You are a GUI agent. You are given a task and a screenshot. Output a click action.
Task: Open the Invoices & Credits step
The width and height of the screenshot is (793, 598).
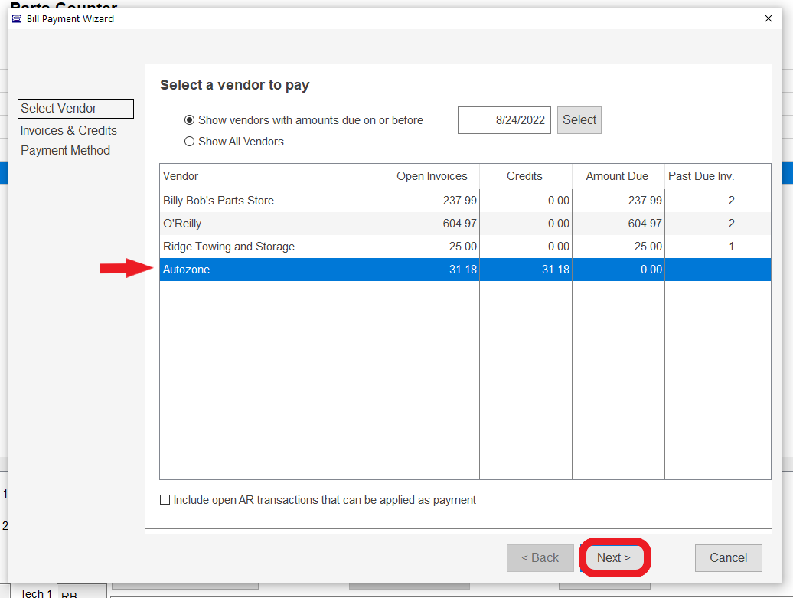click(x=69, y=130)
